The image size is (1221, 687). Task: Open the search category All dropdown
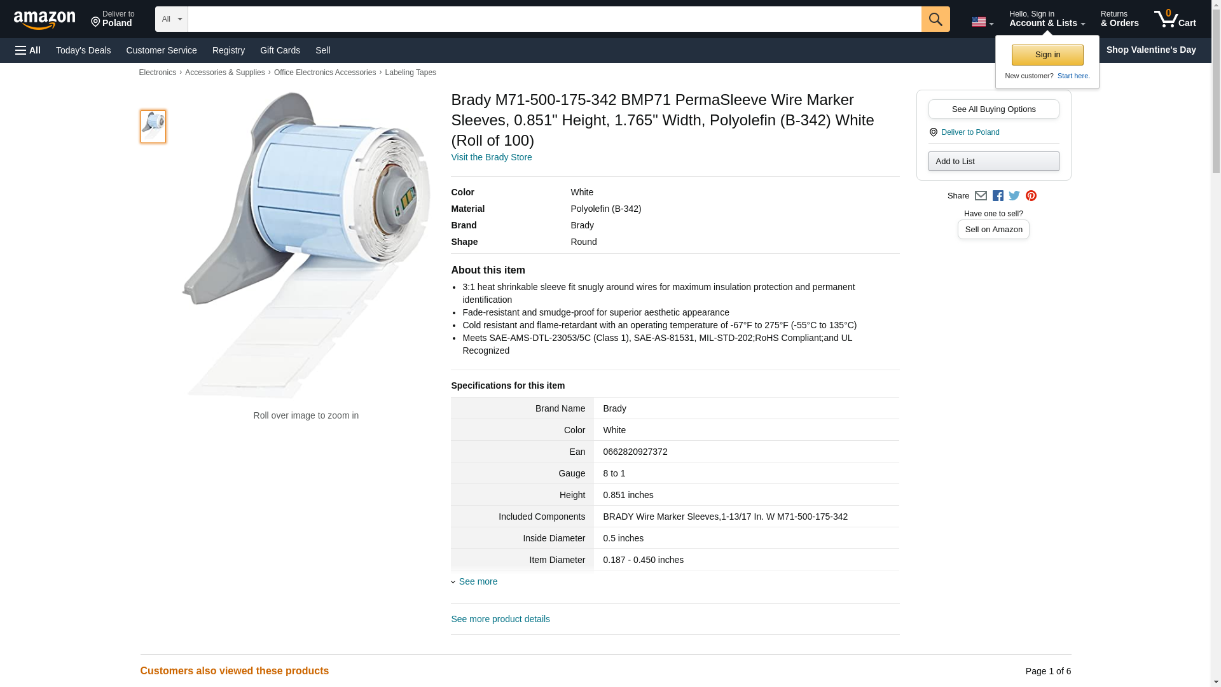coord(171,19)
